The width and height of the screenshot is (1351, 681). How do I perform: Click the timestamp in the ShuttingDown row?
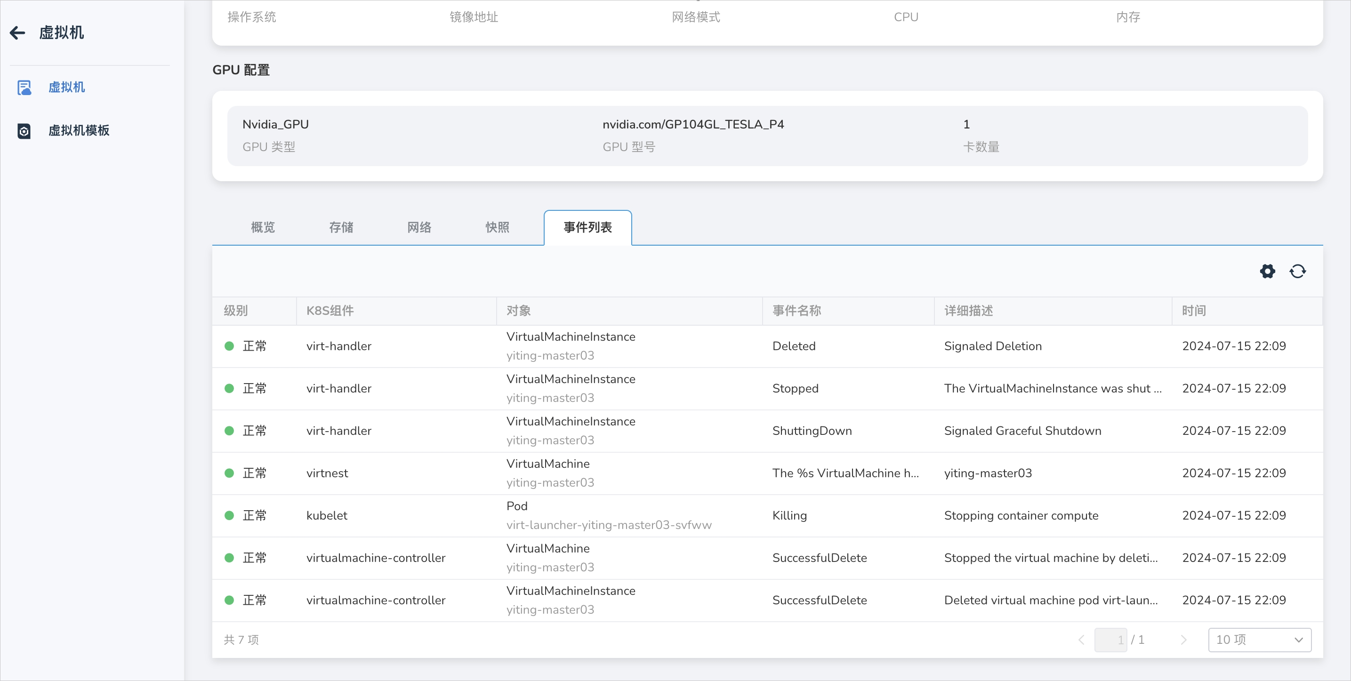pos(1233,431)
